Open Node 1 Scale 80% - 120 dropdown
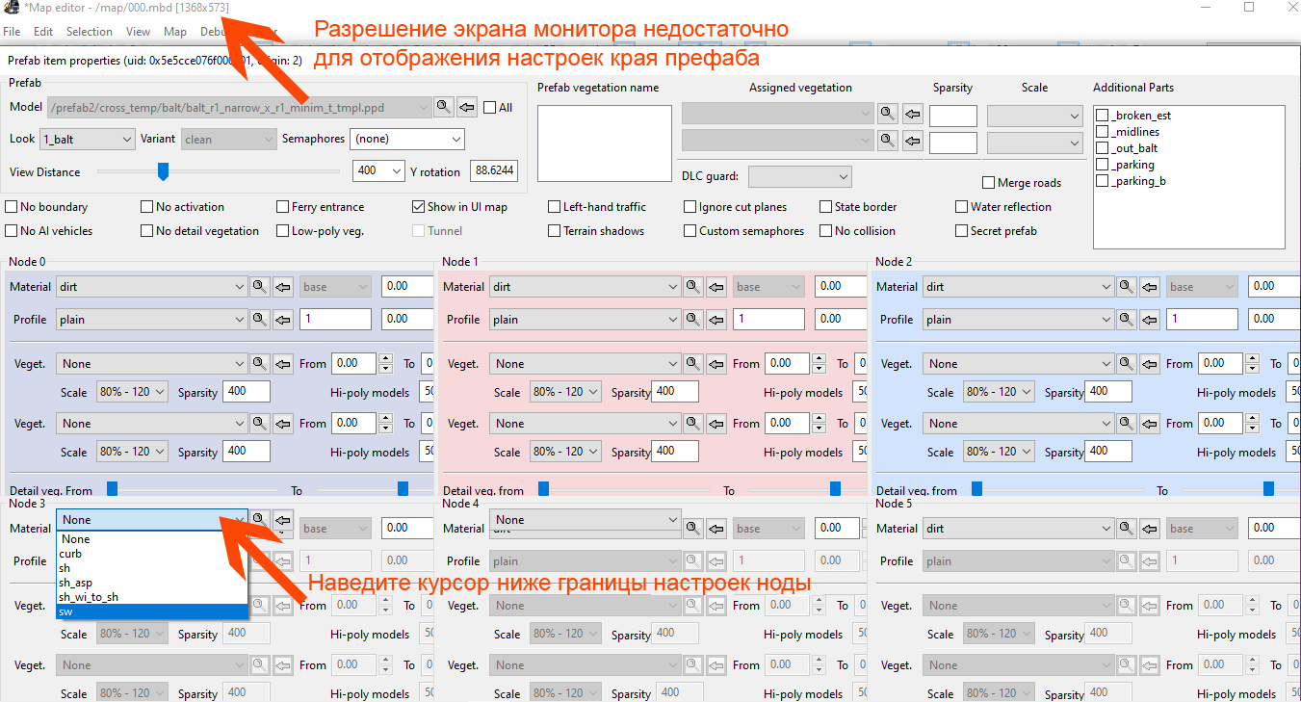The height and width of the screenshot is (702, 1301). pos(565,392)
